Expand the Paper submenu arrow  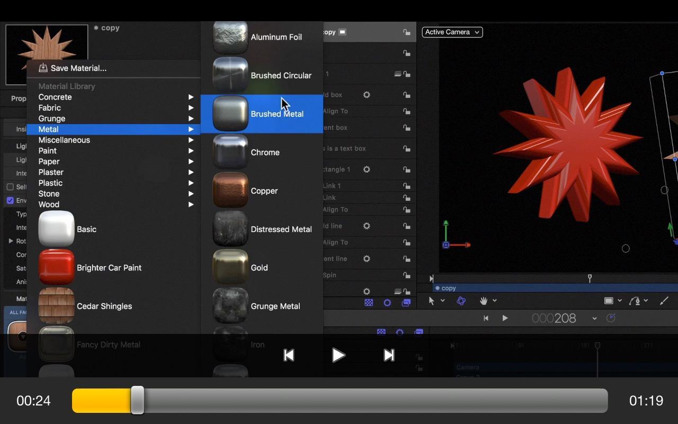click(x=191, y=162)
